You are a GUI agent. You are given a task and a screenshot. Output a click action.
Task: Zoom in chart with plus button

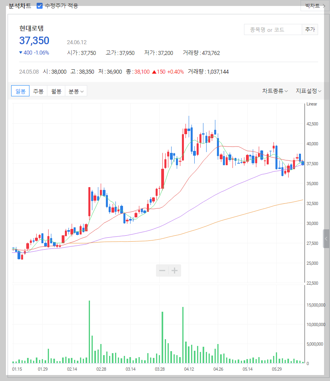(174, 270)
